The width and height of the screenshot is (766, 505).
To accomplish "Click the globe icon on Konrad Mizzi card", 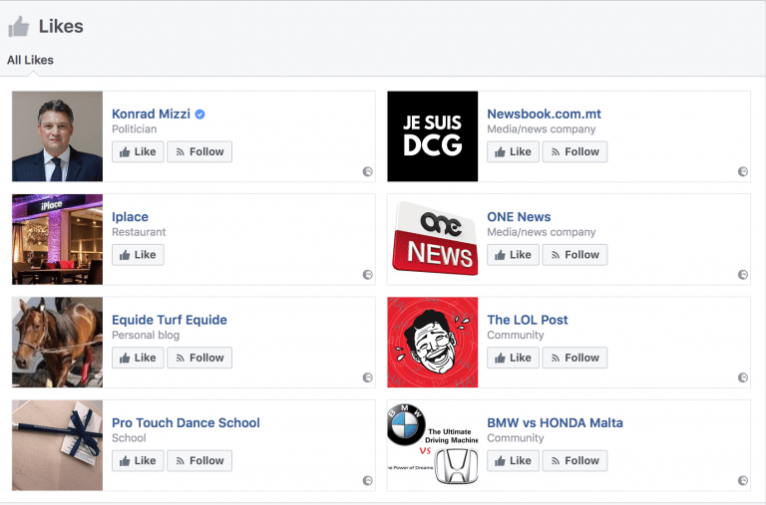I will pos(367,172).
